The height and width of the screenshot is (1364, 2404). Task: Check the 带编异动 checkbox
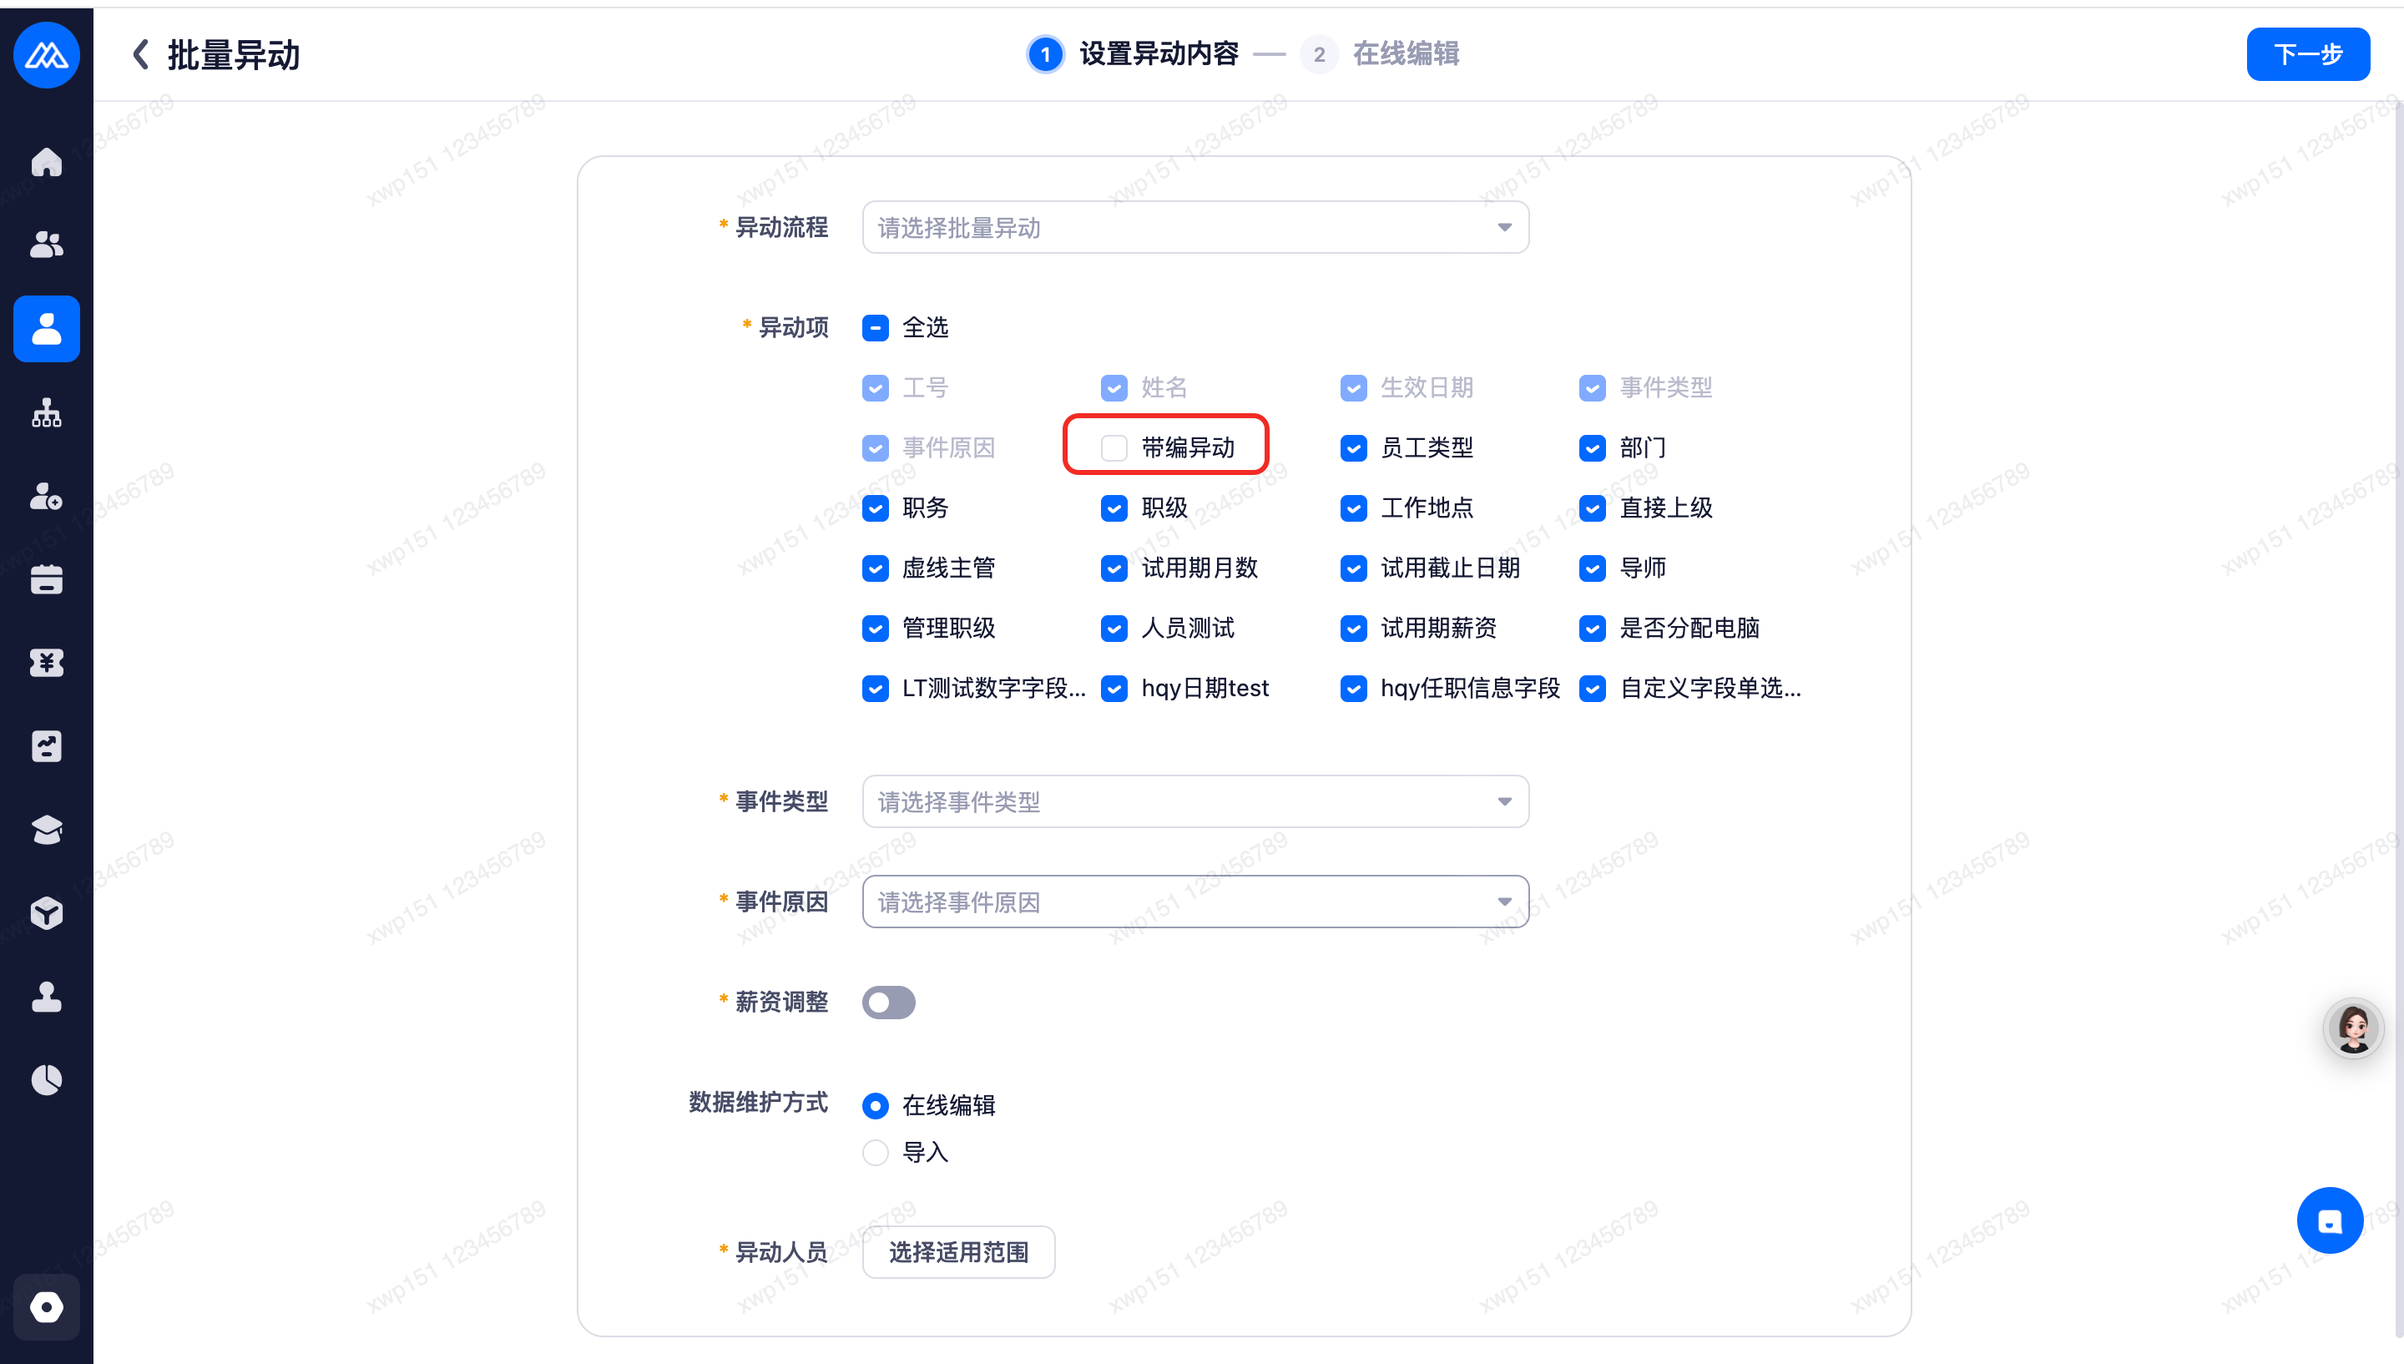point(1114,447)
